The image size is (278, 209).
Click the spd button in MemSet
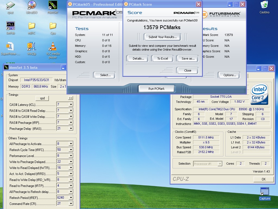pyautogui.click(x=42, y=98)
